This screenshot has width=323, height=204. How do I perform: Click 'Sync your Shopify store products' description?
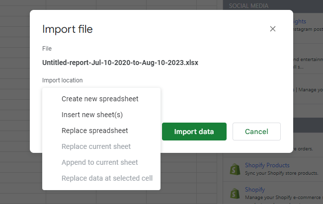[x=281, y=173]
